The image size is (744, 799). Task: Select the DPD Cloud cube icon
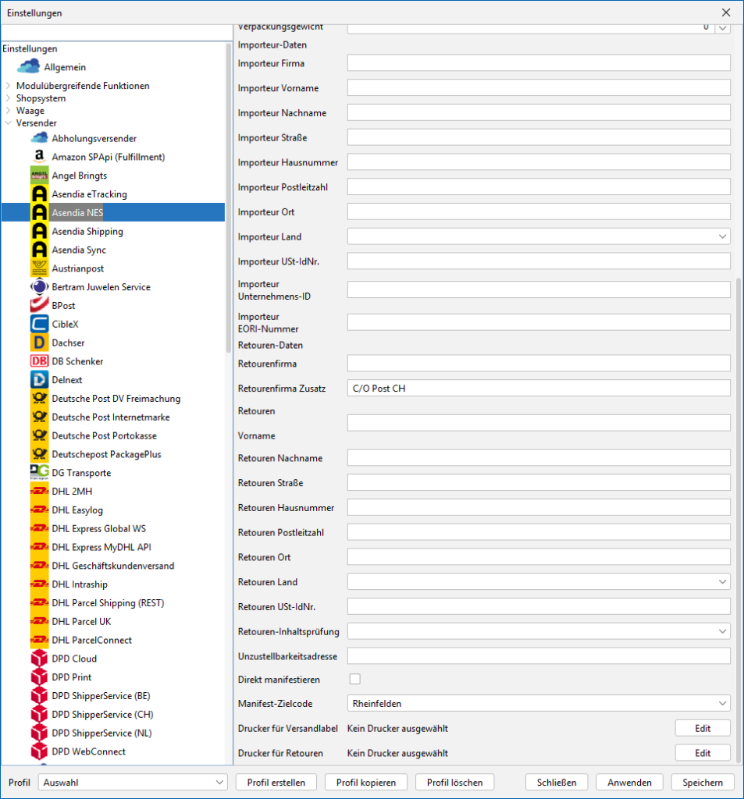(39, 659)
